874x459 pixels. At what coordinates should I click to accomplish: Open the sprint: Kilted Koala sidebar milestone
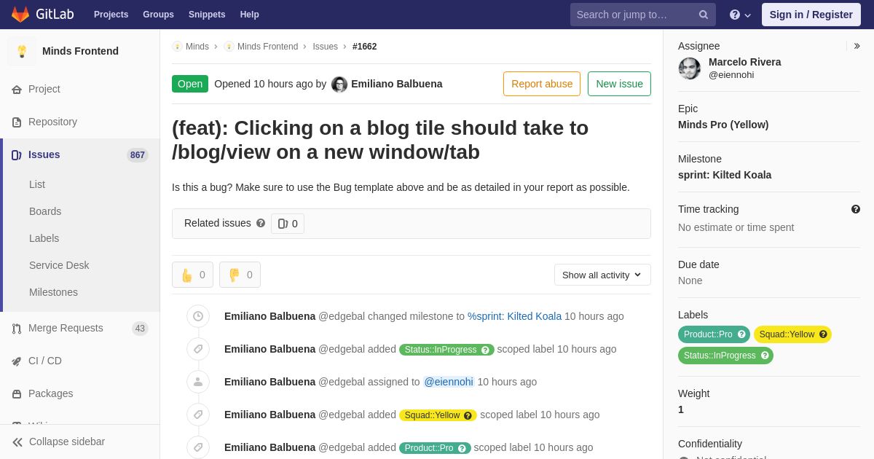click(725, 175)
